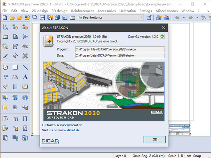Click the undo curved arrow icon
The height and width of the screenshot is (158, 211).
coord(203,18)
